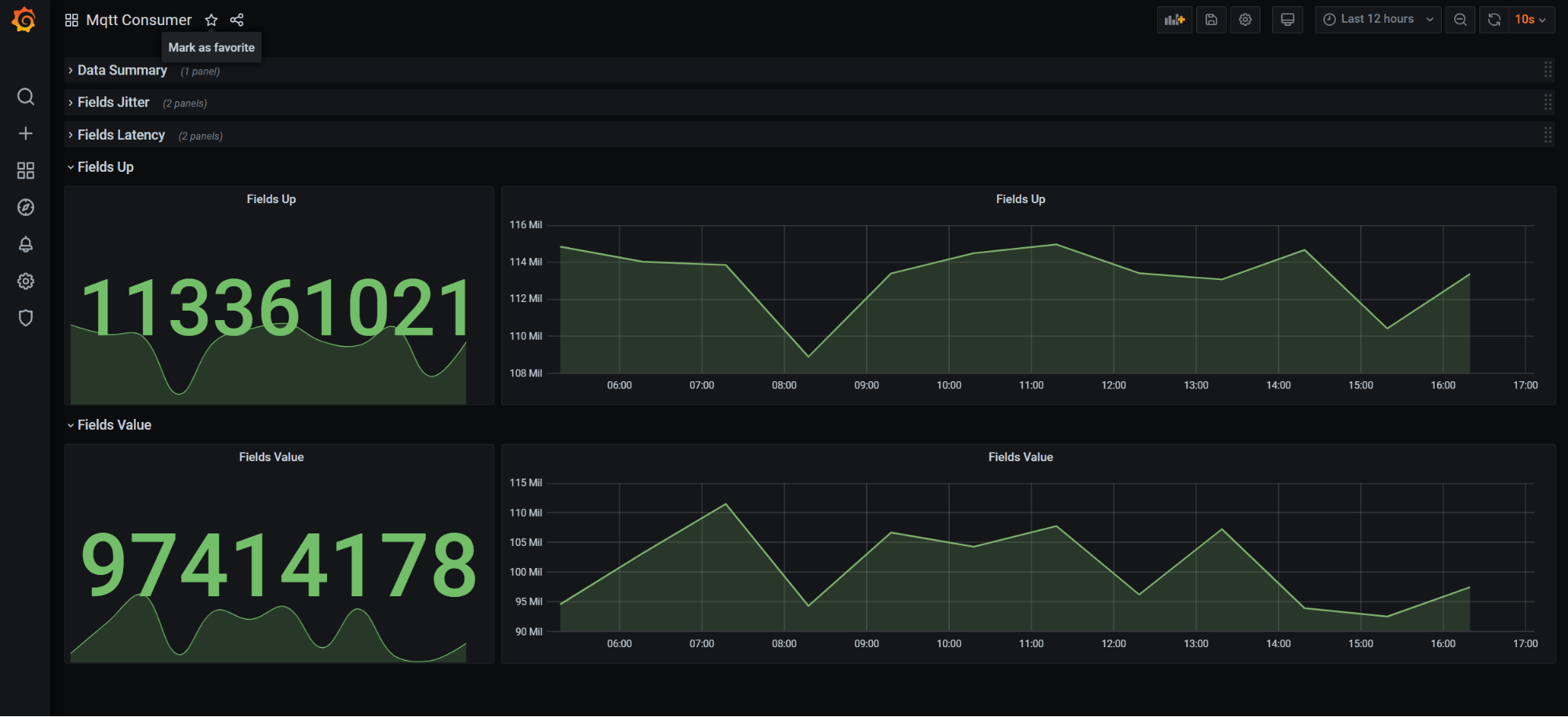Open the 10s refresh interval dropdown

pos(1530,19)
